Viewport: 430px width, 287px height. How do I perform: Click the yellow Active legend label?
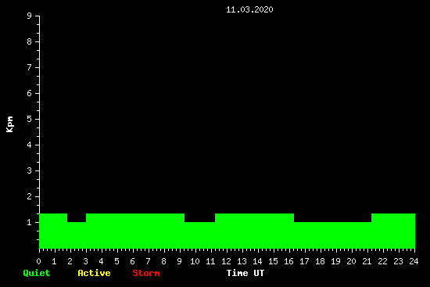point(94,273)
